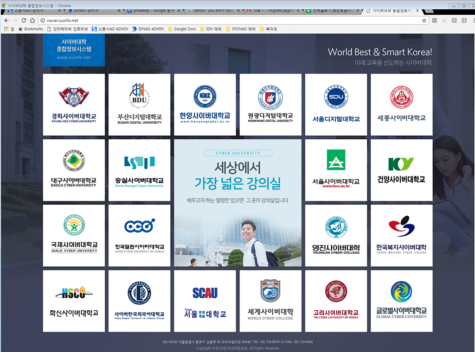
Task: Expand the IDN 매체 bookmark folder
Action: tap(211, 29)
